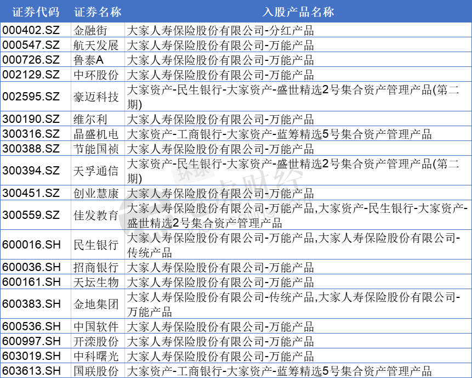Click product text in the 天孚通信 row
Viewport: 472px width, 378px height.
293,171
